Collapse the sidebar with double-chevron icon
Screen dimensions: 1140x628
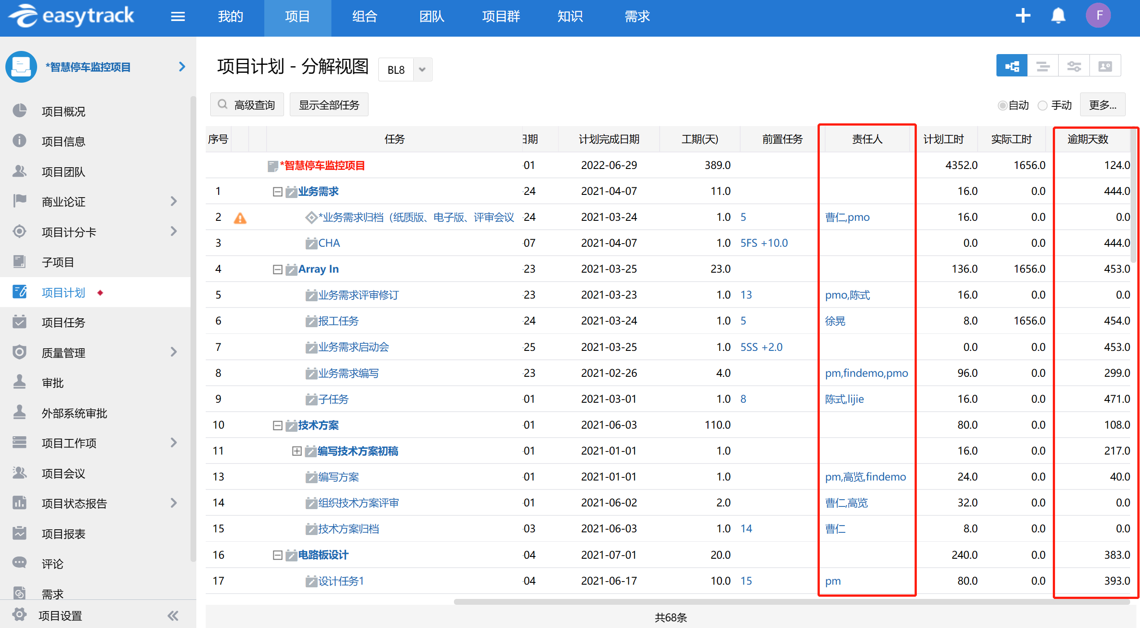173,616
